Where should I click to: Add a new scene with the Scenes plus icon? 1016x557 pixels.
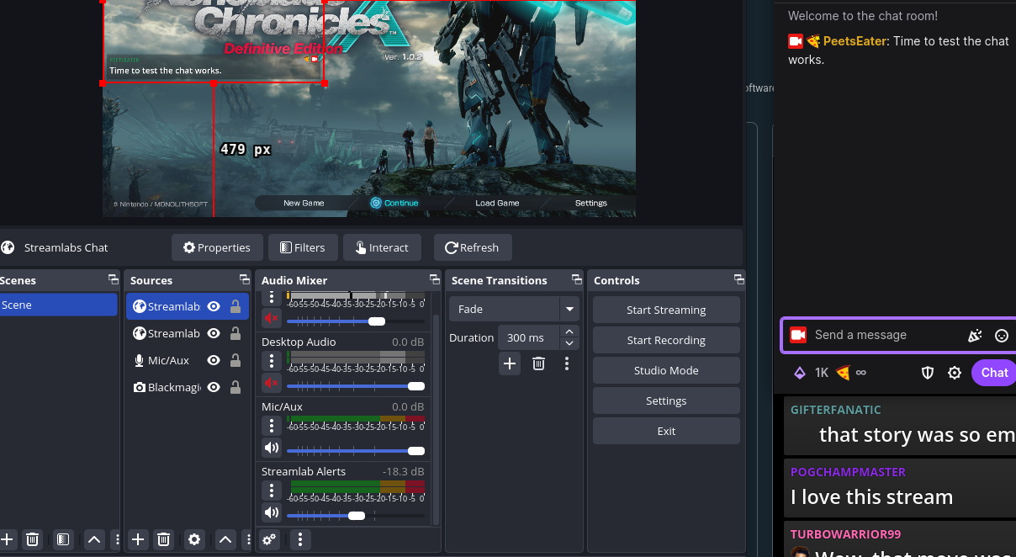[x=8, y=539]
